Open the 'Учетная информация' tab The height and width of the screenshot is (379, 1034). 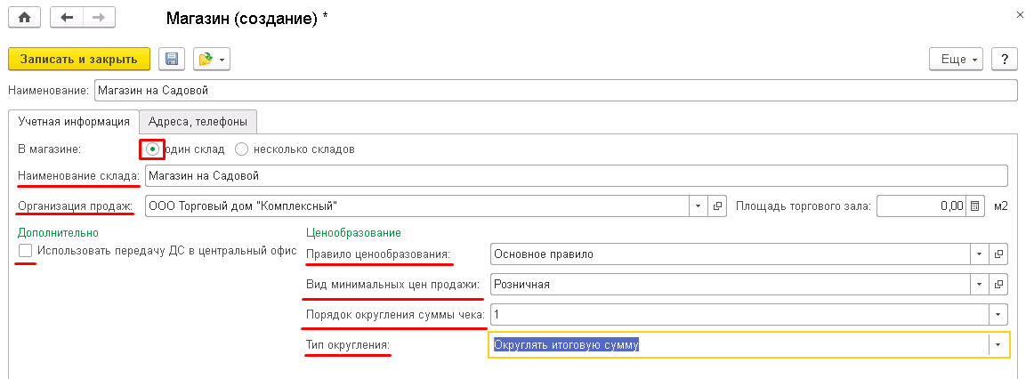pyautogui.click(x=73, y=122)
